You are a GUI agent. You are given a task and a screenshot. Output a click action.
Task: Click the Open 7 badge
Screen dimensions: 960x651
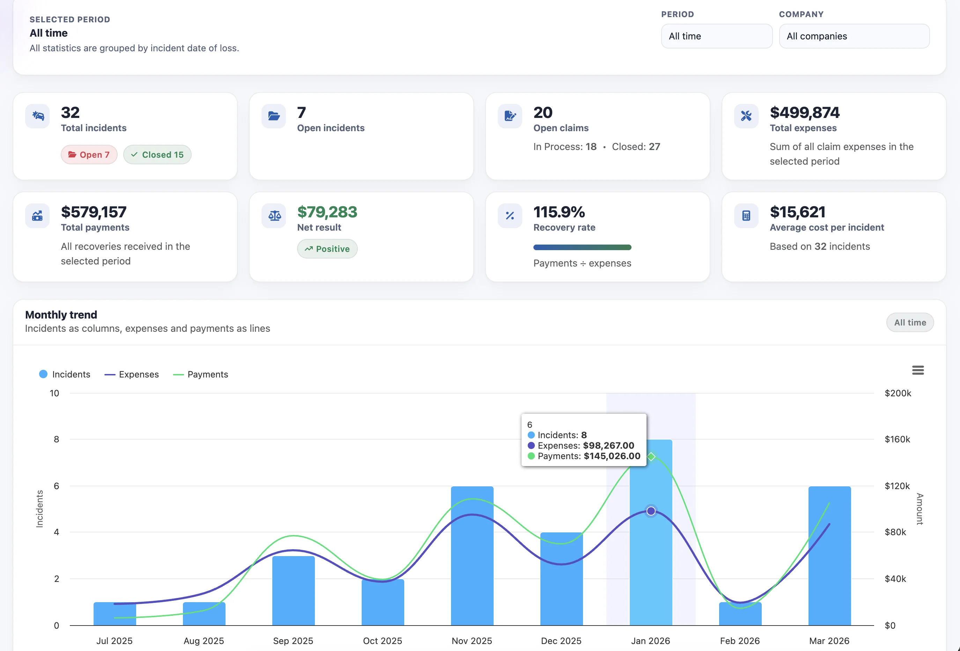click(x=89, y=155)
